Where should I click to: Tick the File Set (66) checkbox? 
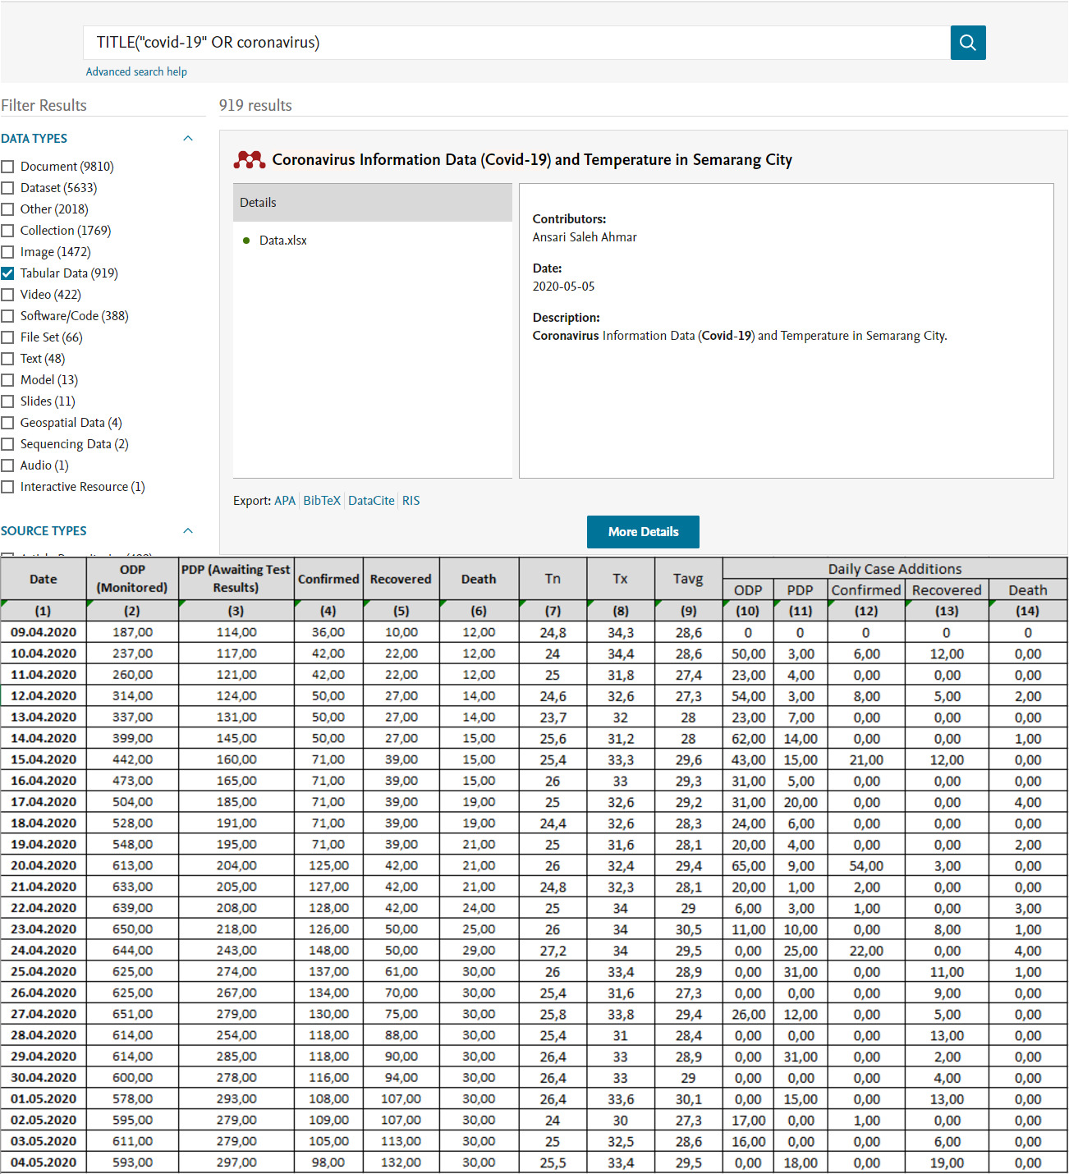7,337
